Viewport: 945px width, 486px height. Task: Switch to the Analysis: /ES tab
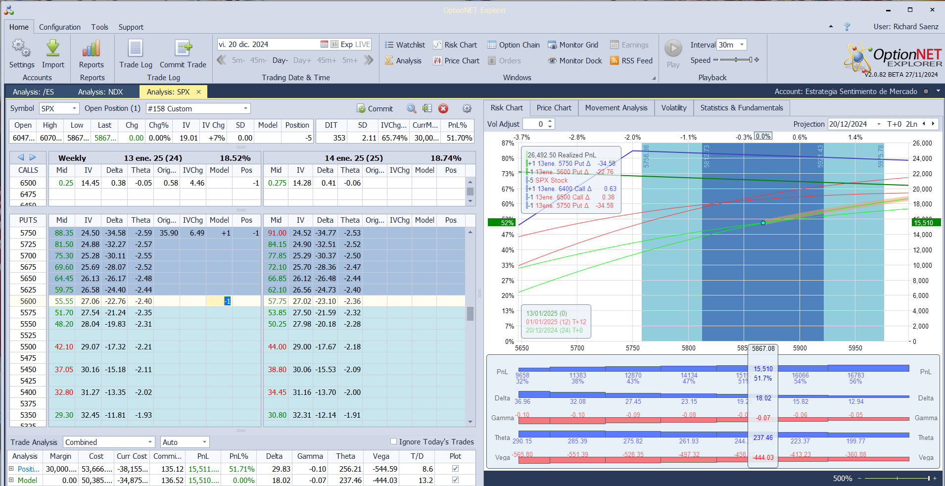click(33, 92)
